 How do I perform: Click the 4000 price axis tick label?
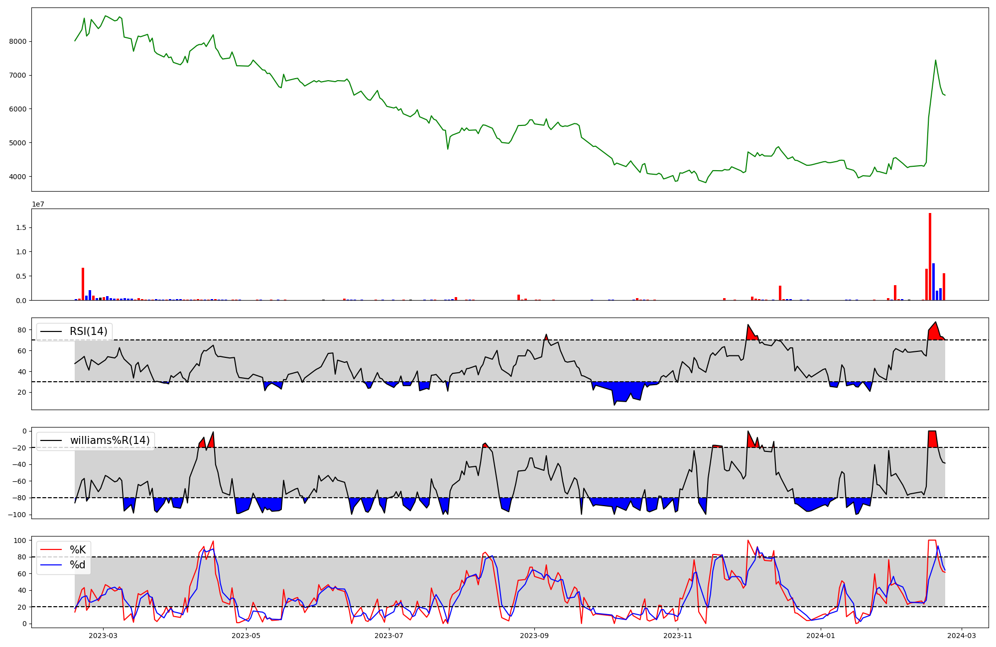click(18, 177)
